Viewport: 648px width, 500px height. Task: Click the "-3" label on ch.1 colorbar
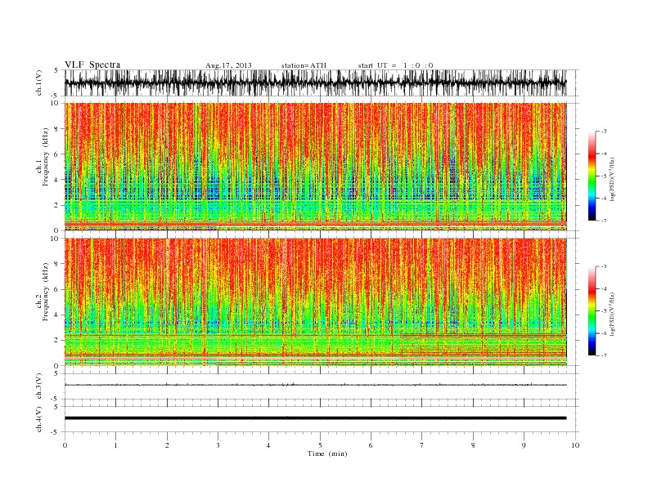click(x=603, y=132)
